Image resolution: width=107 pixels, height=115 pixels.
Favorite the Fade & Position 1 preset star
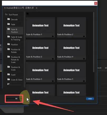click(x=53, y=36)
